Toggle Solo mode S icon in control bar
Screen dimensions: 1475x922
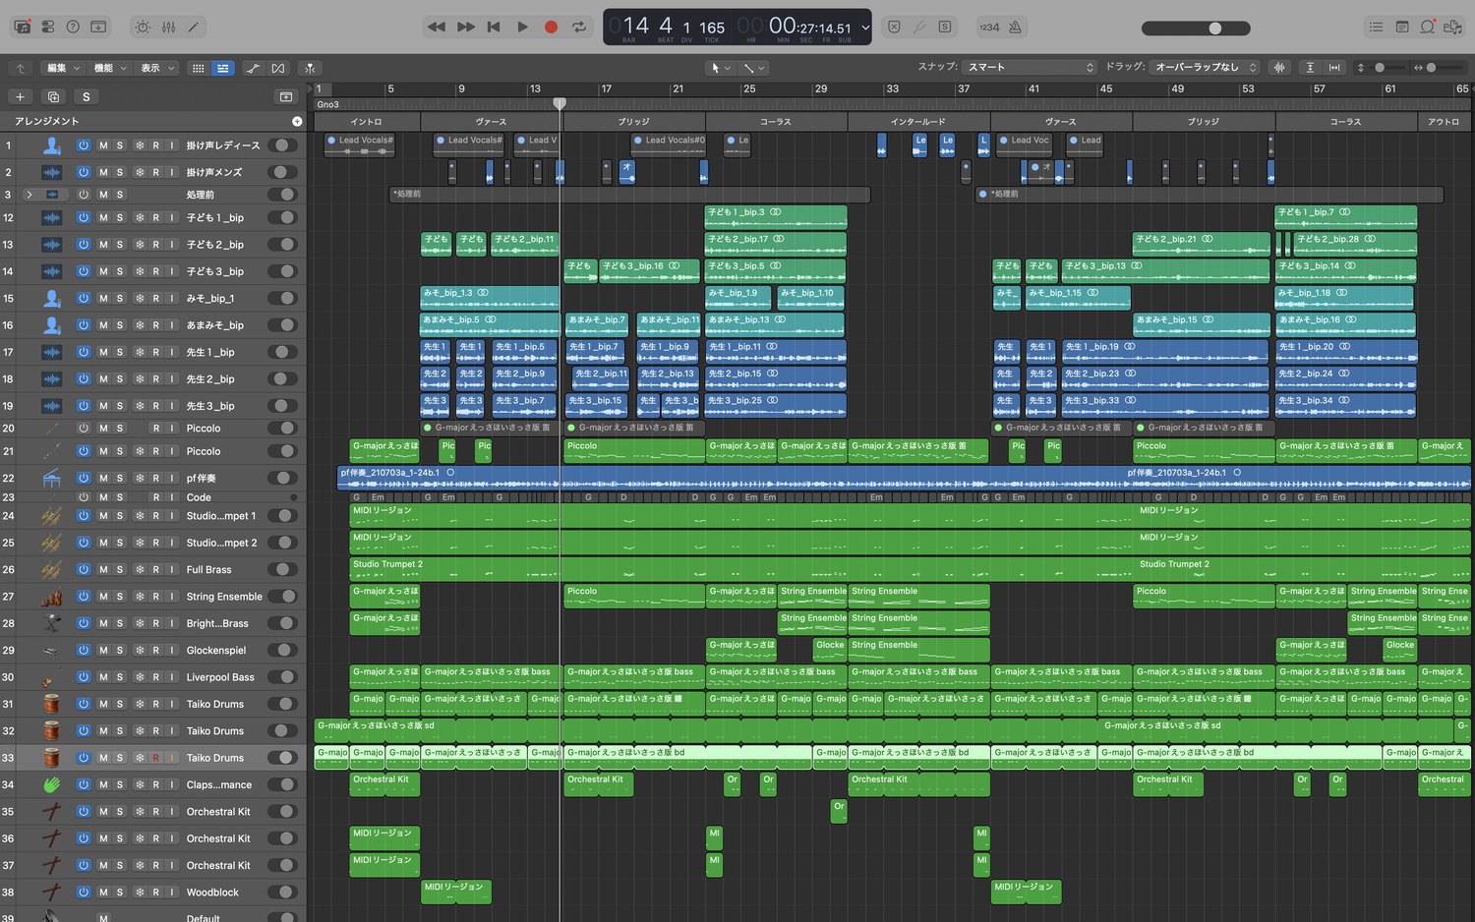tap(945, 27)
